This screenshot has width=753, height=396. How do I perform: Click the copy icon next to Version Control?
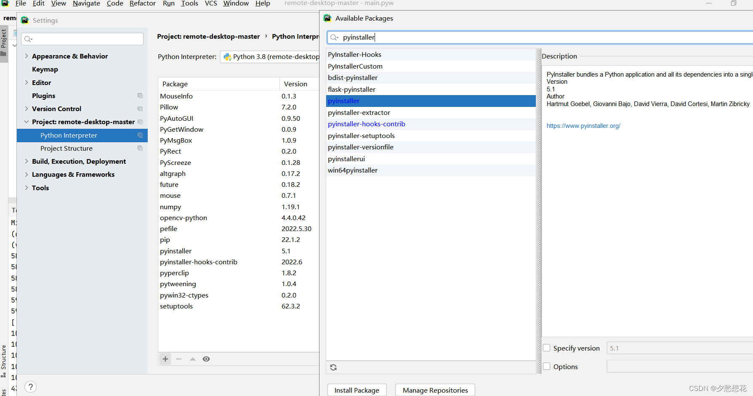click(x=140, y=109)
